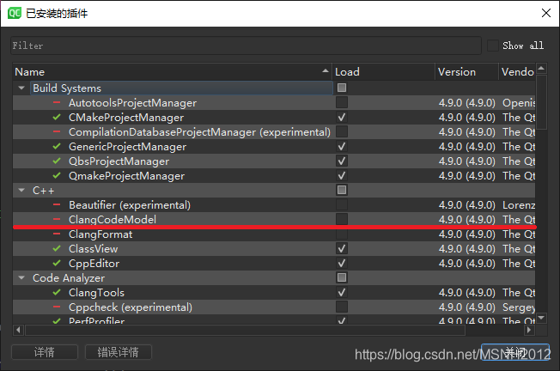Click the red disabled icon beside AutotoolsProjectManager

[x=57, y=103]
